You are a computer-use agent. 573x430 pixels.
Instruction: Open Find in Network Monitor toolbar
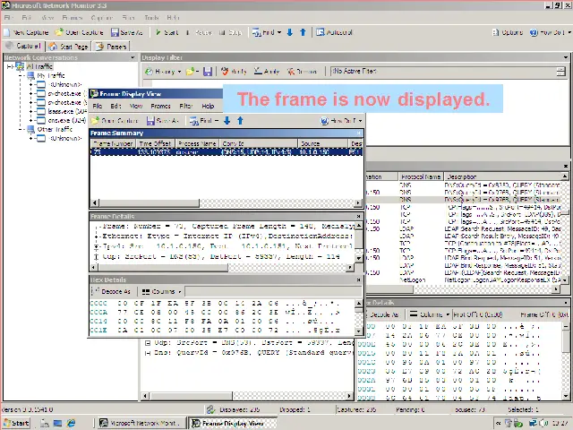tap(267, 32)
